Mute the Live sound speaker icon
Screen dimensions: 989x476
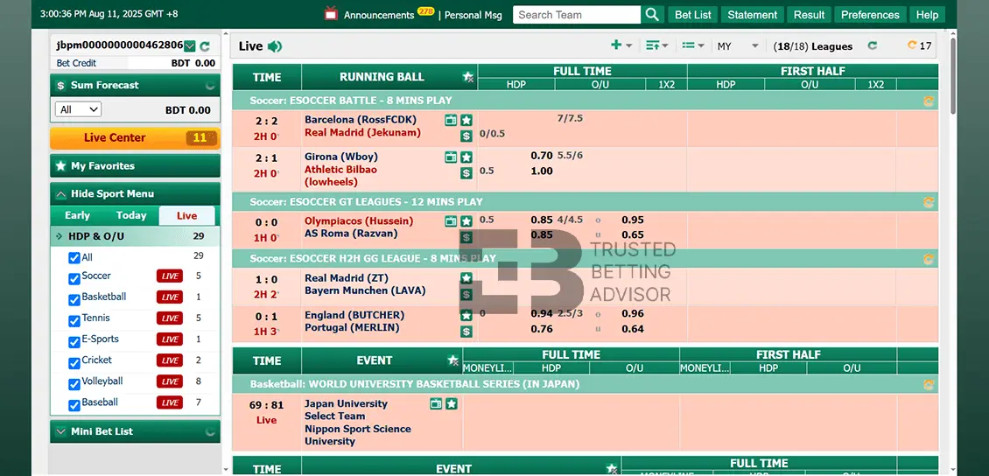tap(274, 46)
